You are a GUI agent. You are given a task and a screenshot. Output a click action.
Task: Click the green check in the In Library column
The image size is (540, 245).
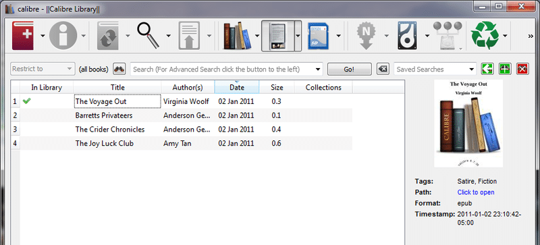(x=26, y=101)
